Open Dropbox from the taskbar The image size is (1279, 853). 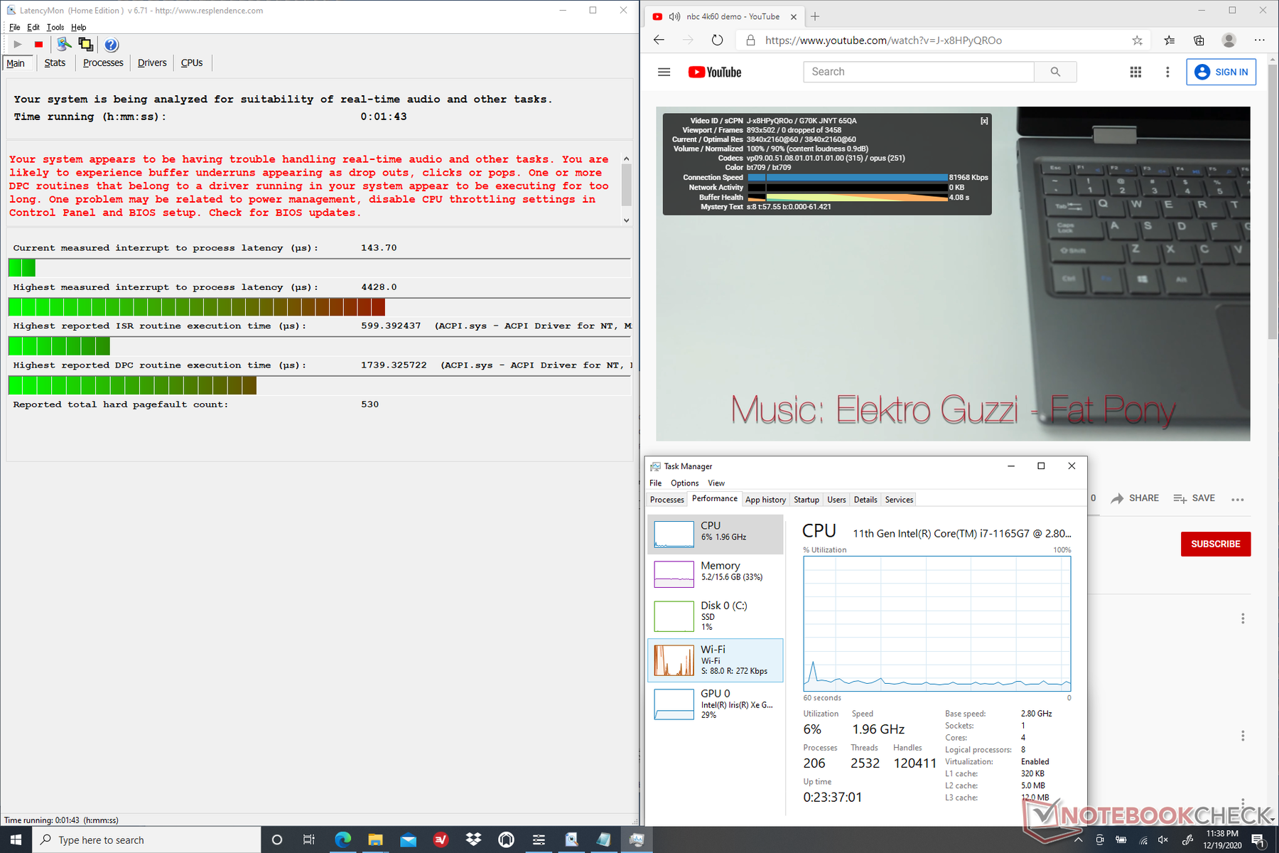pos(473,839)
